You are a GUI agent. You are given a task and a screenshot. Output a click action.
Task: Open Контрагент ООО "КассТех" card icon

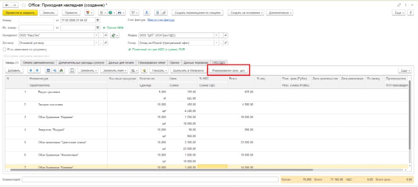pos(106,35)
